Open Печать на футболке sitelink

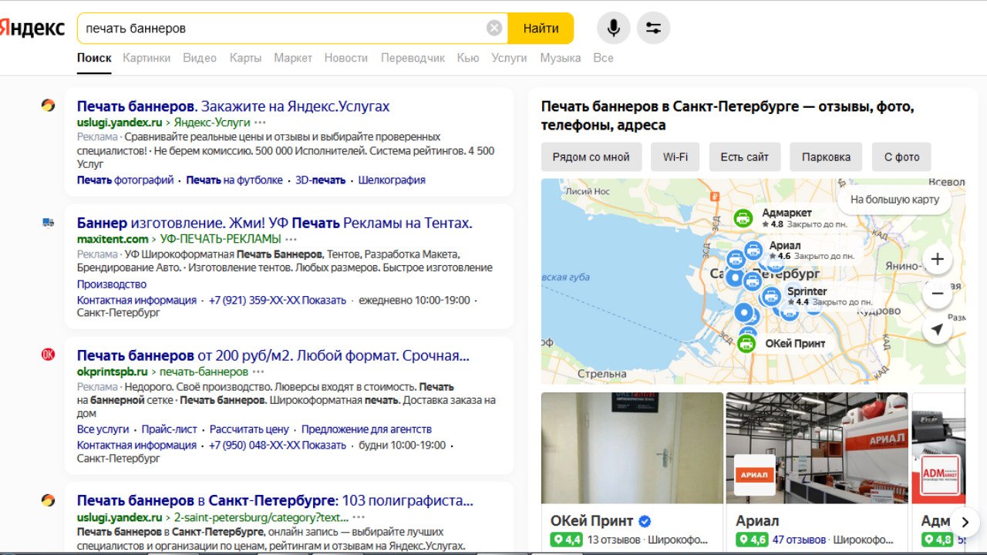coord(234,180)
